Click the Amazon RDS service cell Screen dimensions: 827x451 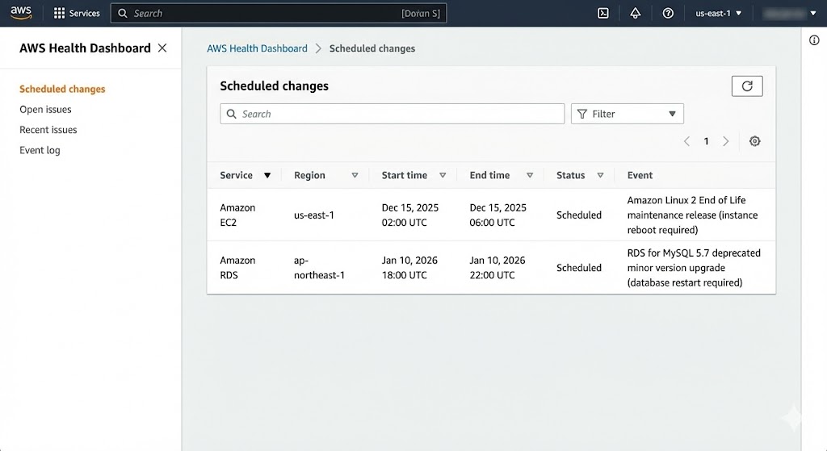(237, 268)
